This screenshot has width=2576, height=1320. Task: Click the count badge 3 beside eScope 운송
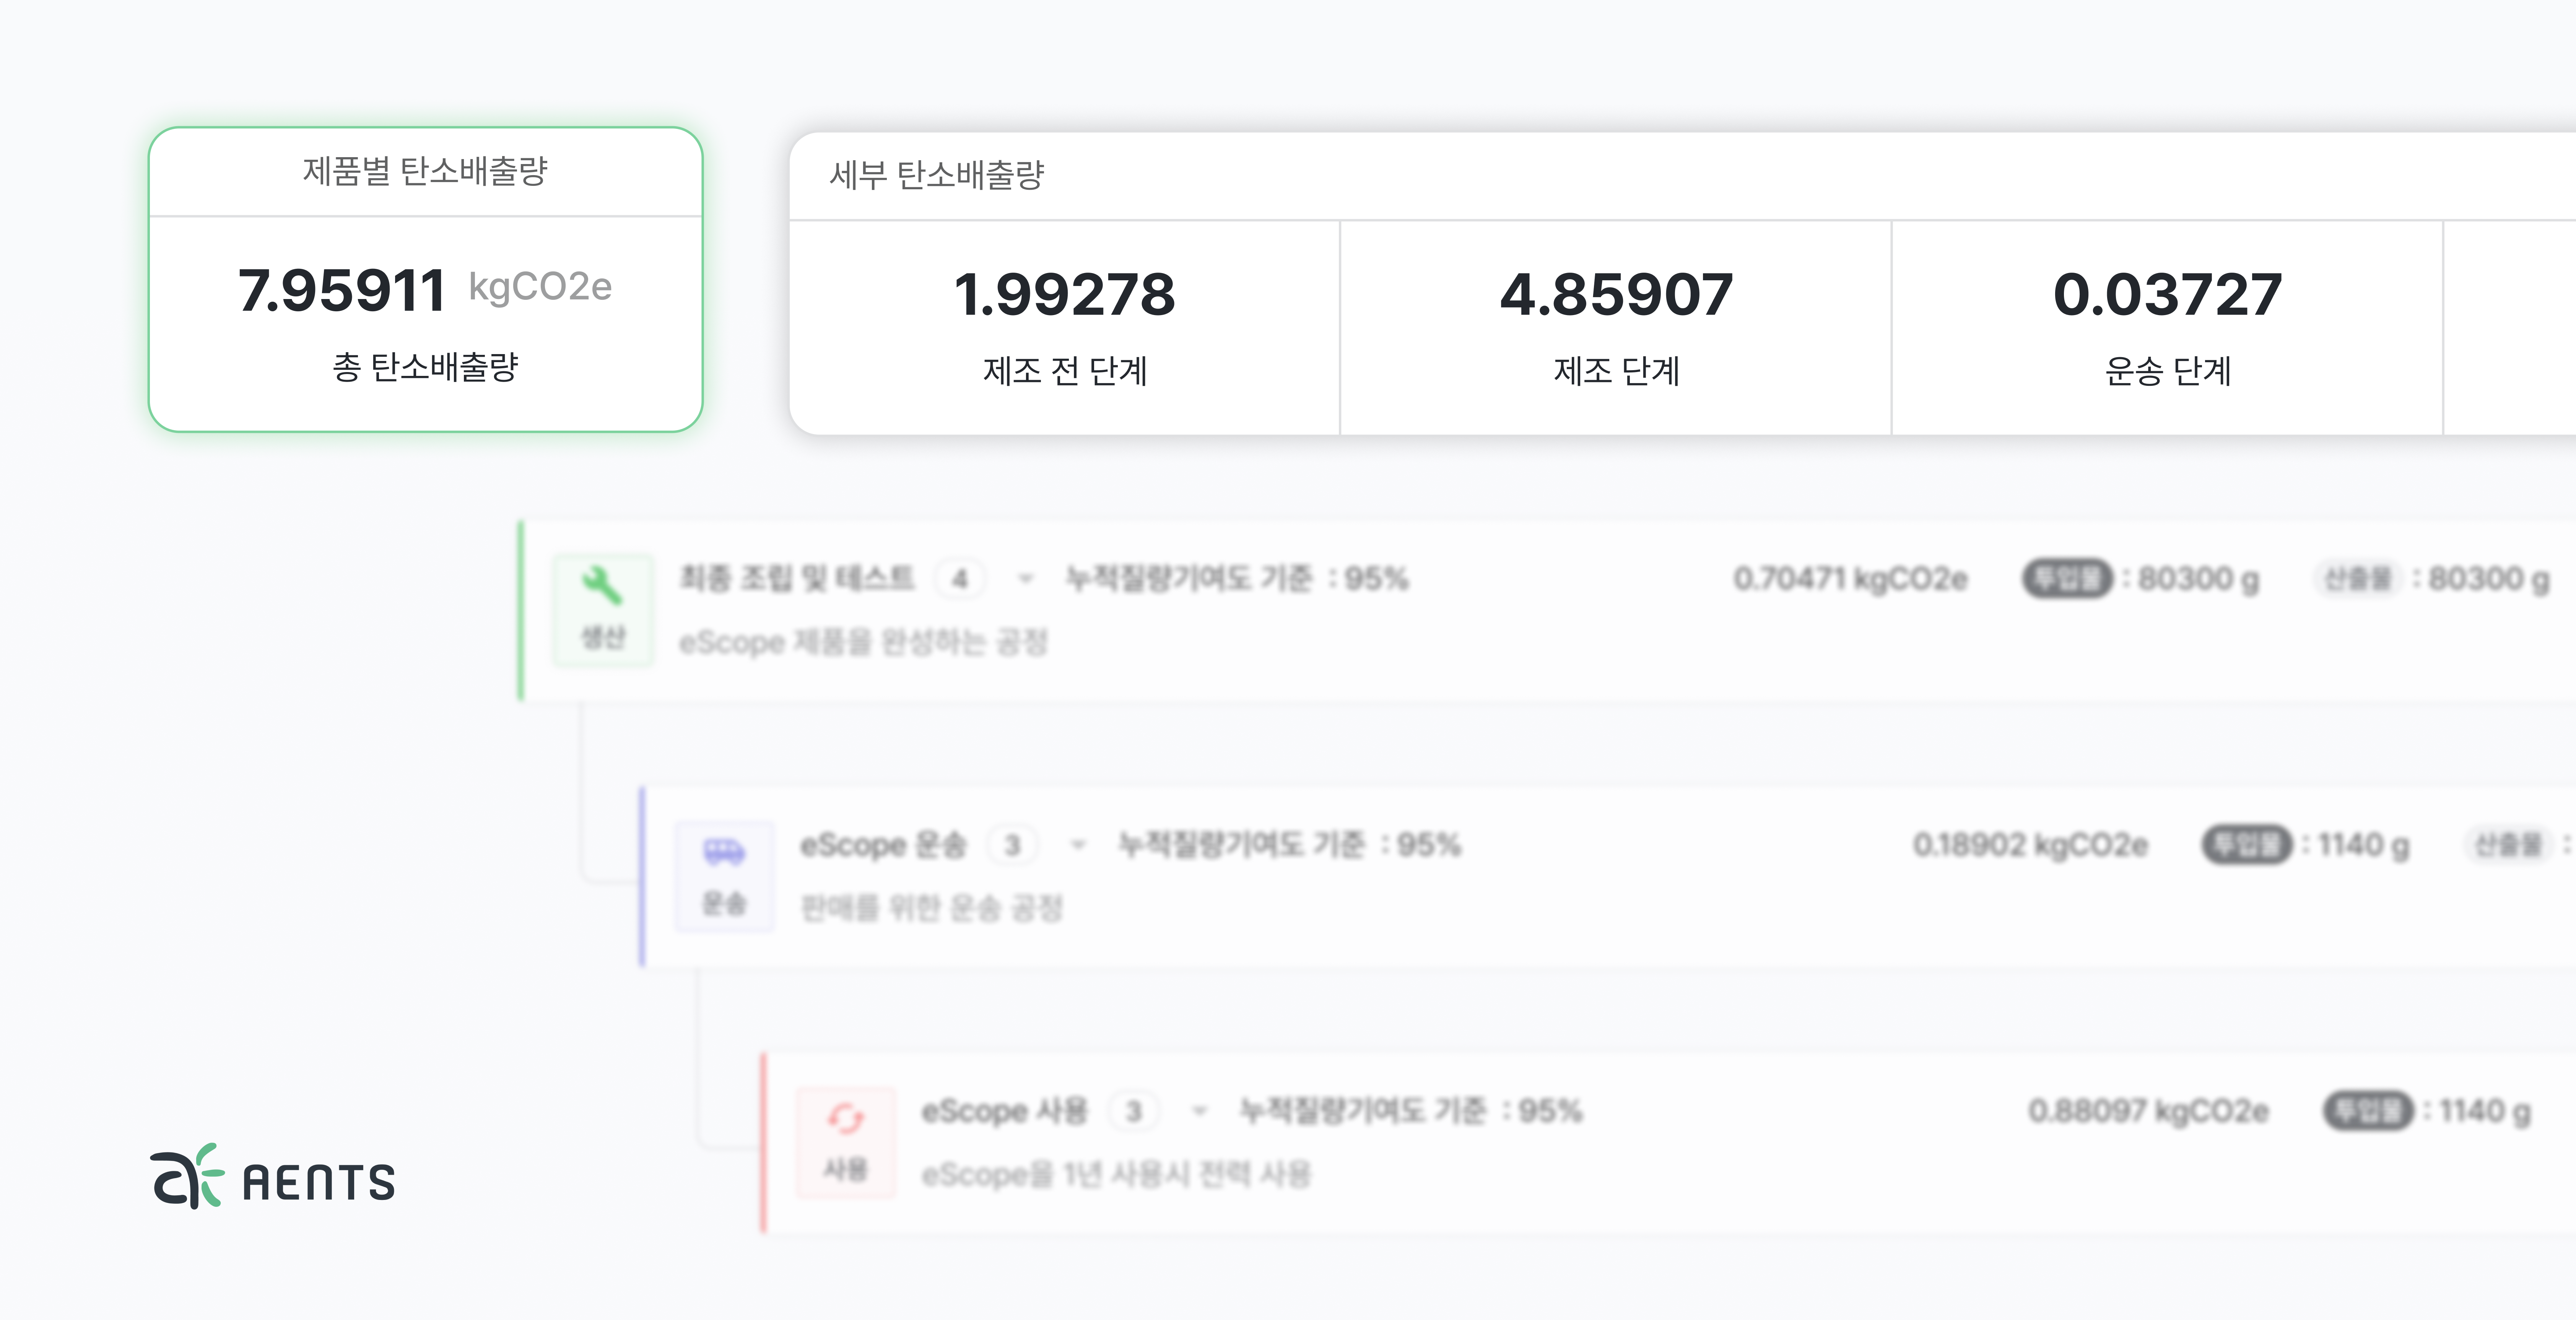1012,845
